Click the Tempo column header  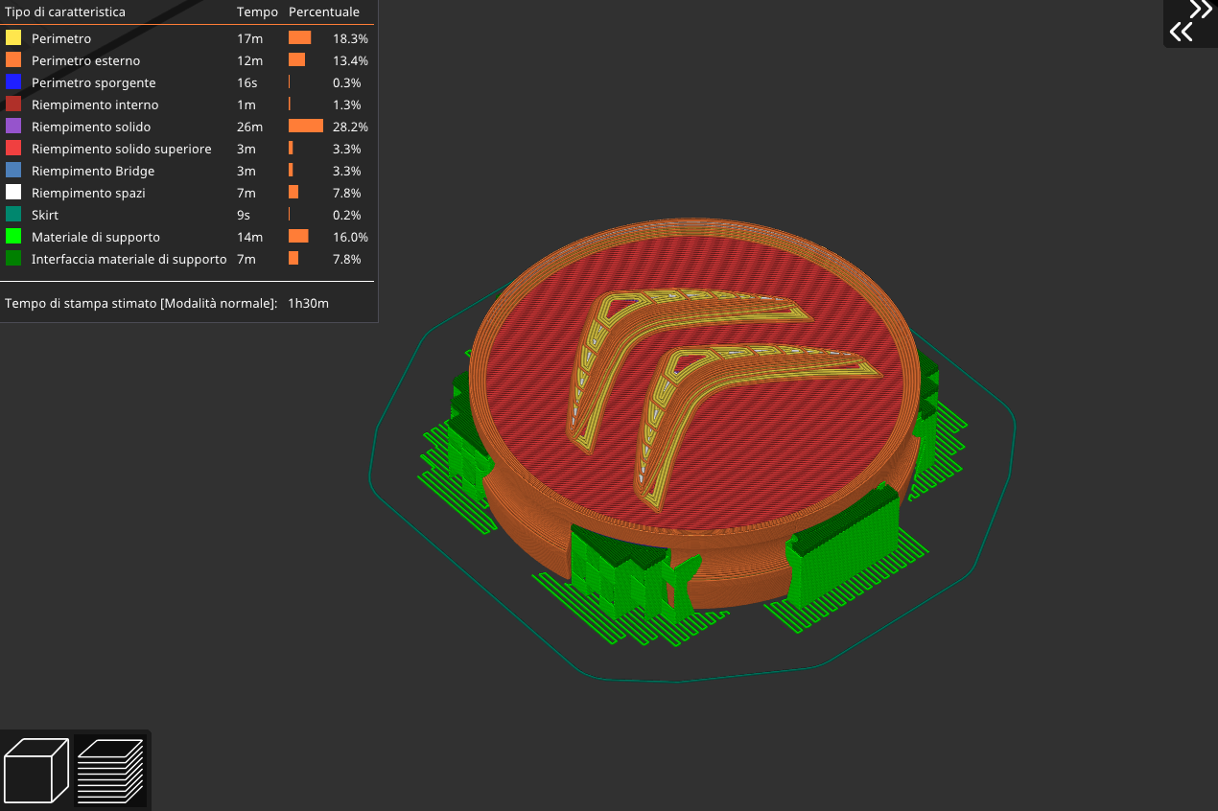257,12
